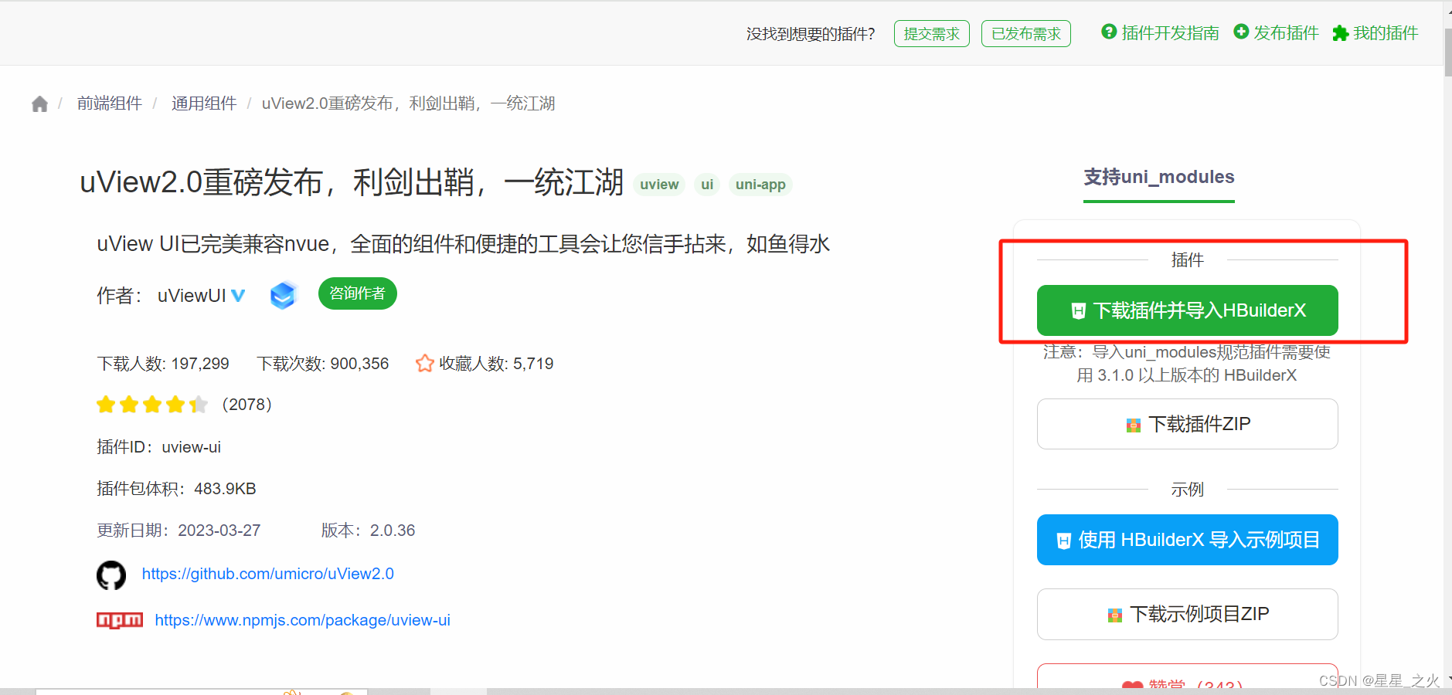Click the home icon in the breadcrumb
The height and width of the screenshot is (695, 1452).
click(39, 103)
